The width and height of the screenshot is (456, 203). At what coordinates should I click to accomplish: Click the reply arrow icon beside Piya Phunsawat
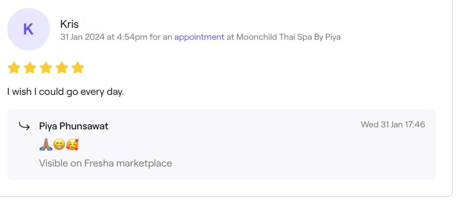click(x=24, y=126)
